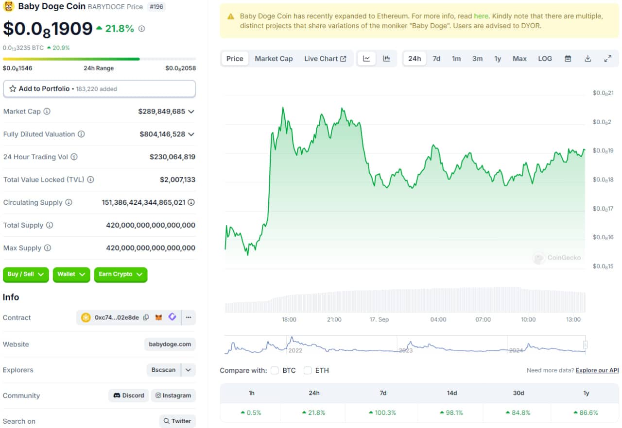The height and width of the screenshot is (428, 622).
Task: Click info icon next to Circulating Supply label
Action: pyautogui.click(x=69, y=202)
